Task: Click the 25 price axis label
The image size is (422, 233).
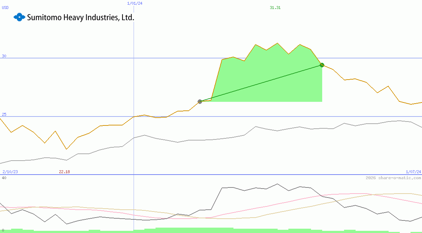Action: click(4, 114)
